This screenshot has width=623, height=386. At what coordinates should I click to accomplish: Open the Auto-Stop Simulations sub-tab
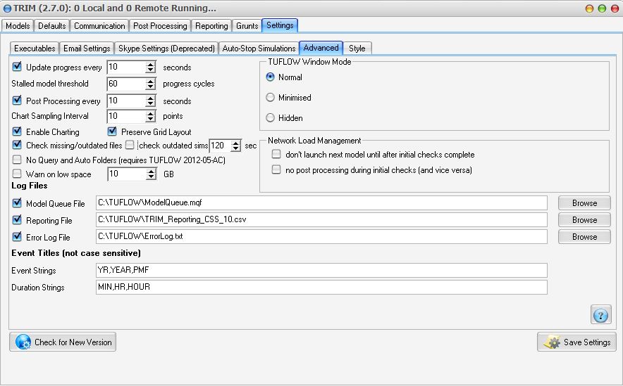[259, 49]
